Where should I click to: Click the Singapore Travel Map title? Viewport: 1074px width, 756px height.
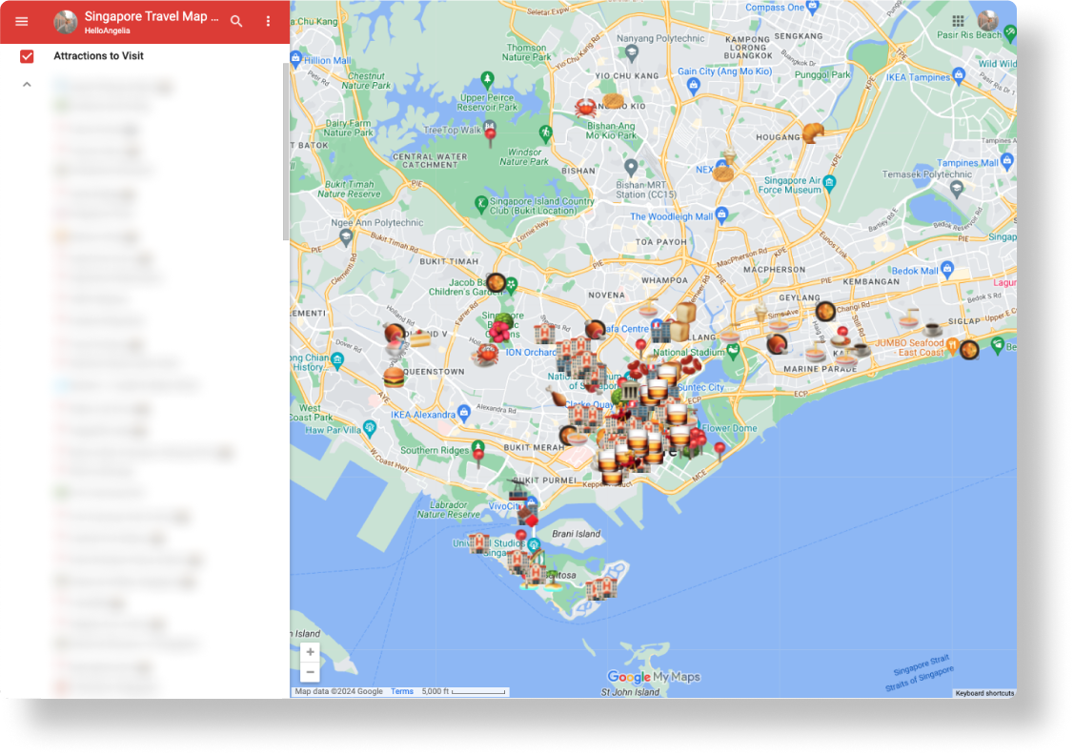[x=151, y=17]
